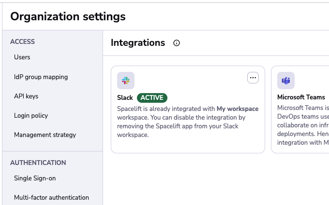Click the AUTHENTICATION section header
This screenshot has height=205, width=329.
click(x=38, y=163)
